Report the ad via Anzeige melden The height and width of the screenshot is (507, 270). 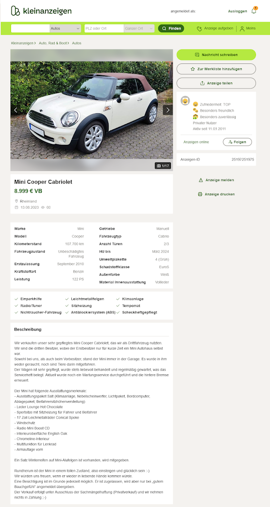click(216, 180)
